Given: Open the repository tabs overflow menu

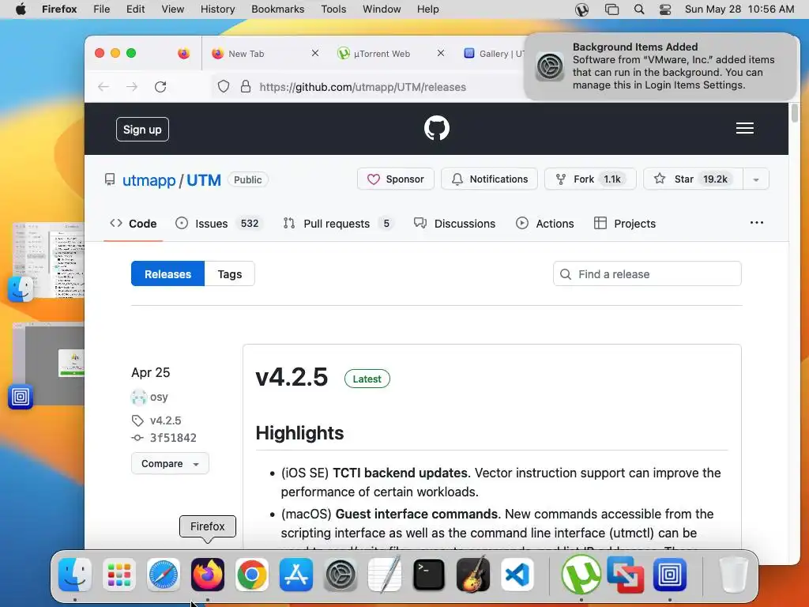Looking at the screenshot, I should (756, 222).
